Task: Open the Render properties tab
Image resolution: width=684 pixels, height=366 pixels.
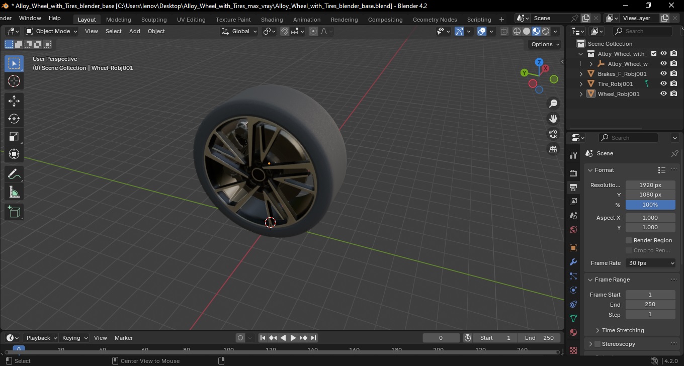Action: click(573, 173)
